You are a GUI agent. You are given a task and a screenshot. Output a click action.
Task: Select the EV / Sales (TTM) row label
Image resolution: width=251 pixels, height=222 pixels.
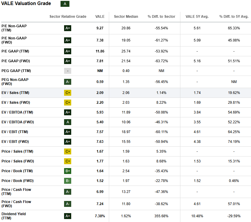point(15,93)
